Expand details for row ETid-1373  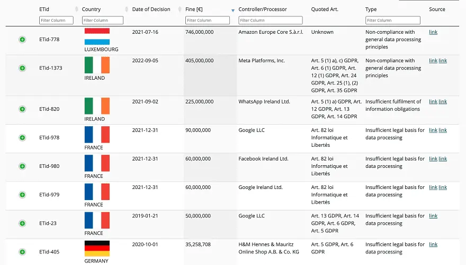(x=22, y=68)
